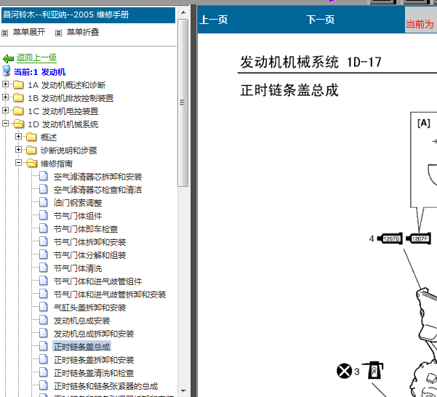Open 节气门体清洗 page

pyautogui.click(x=78, y=268)
